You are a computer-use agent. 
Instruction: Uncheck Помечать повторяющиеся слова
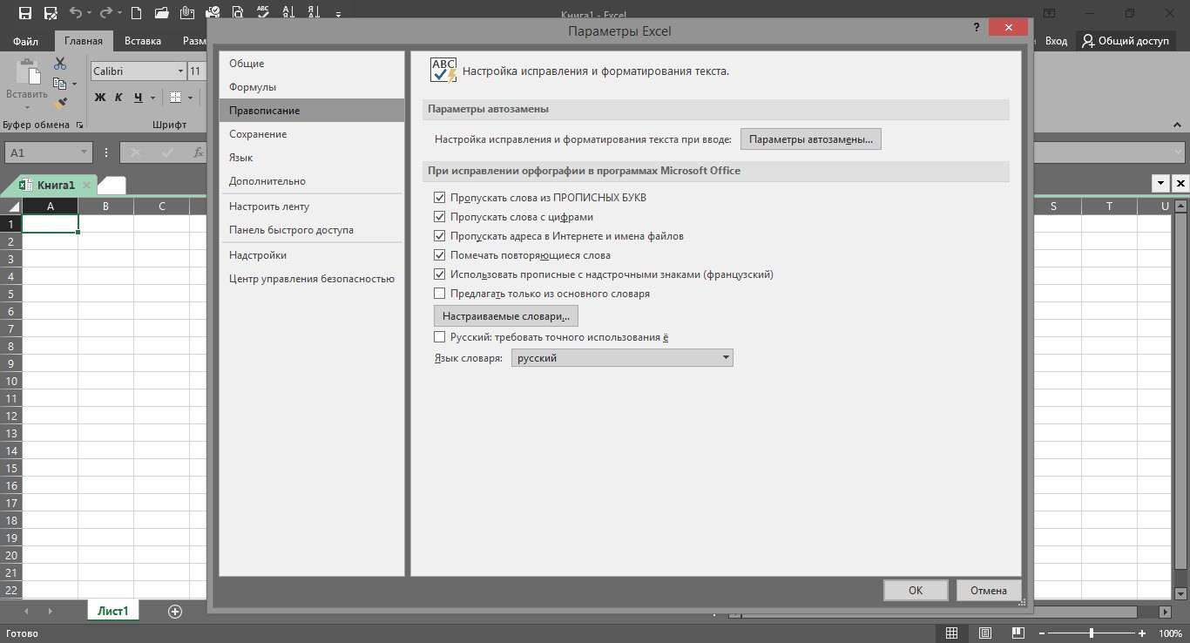tap(439, 255)
